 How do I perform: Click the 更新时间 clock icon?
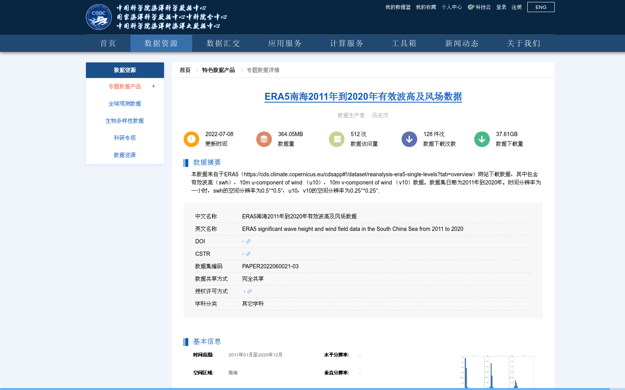click(191, 139)
